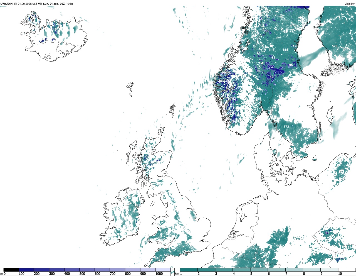356x276 pixels.
Task: Click the '10' tick on the km scale
Action: [x=340, y=274]
